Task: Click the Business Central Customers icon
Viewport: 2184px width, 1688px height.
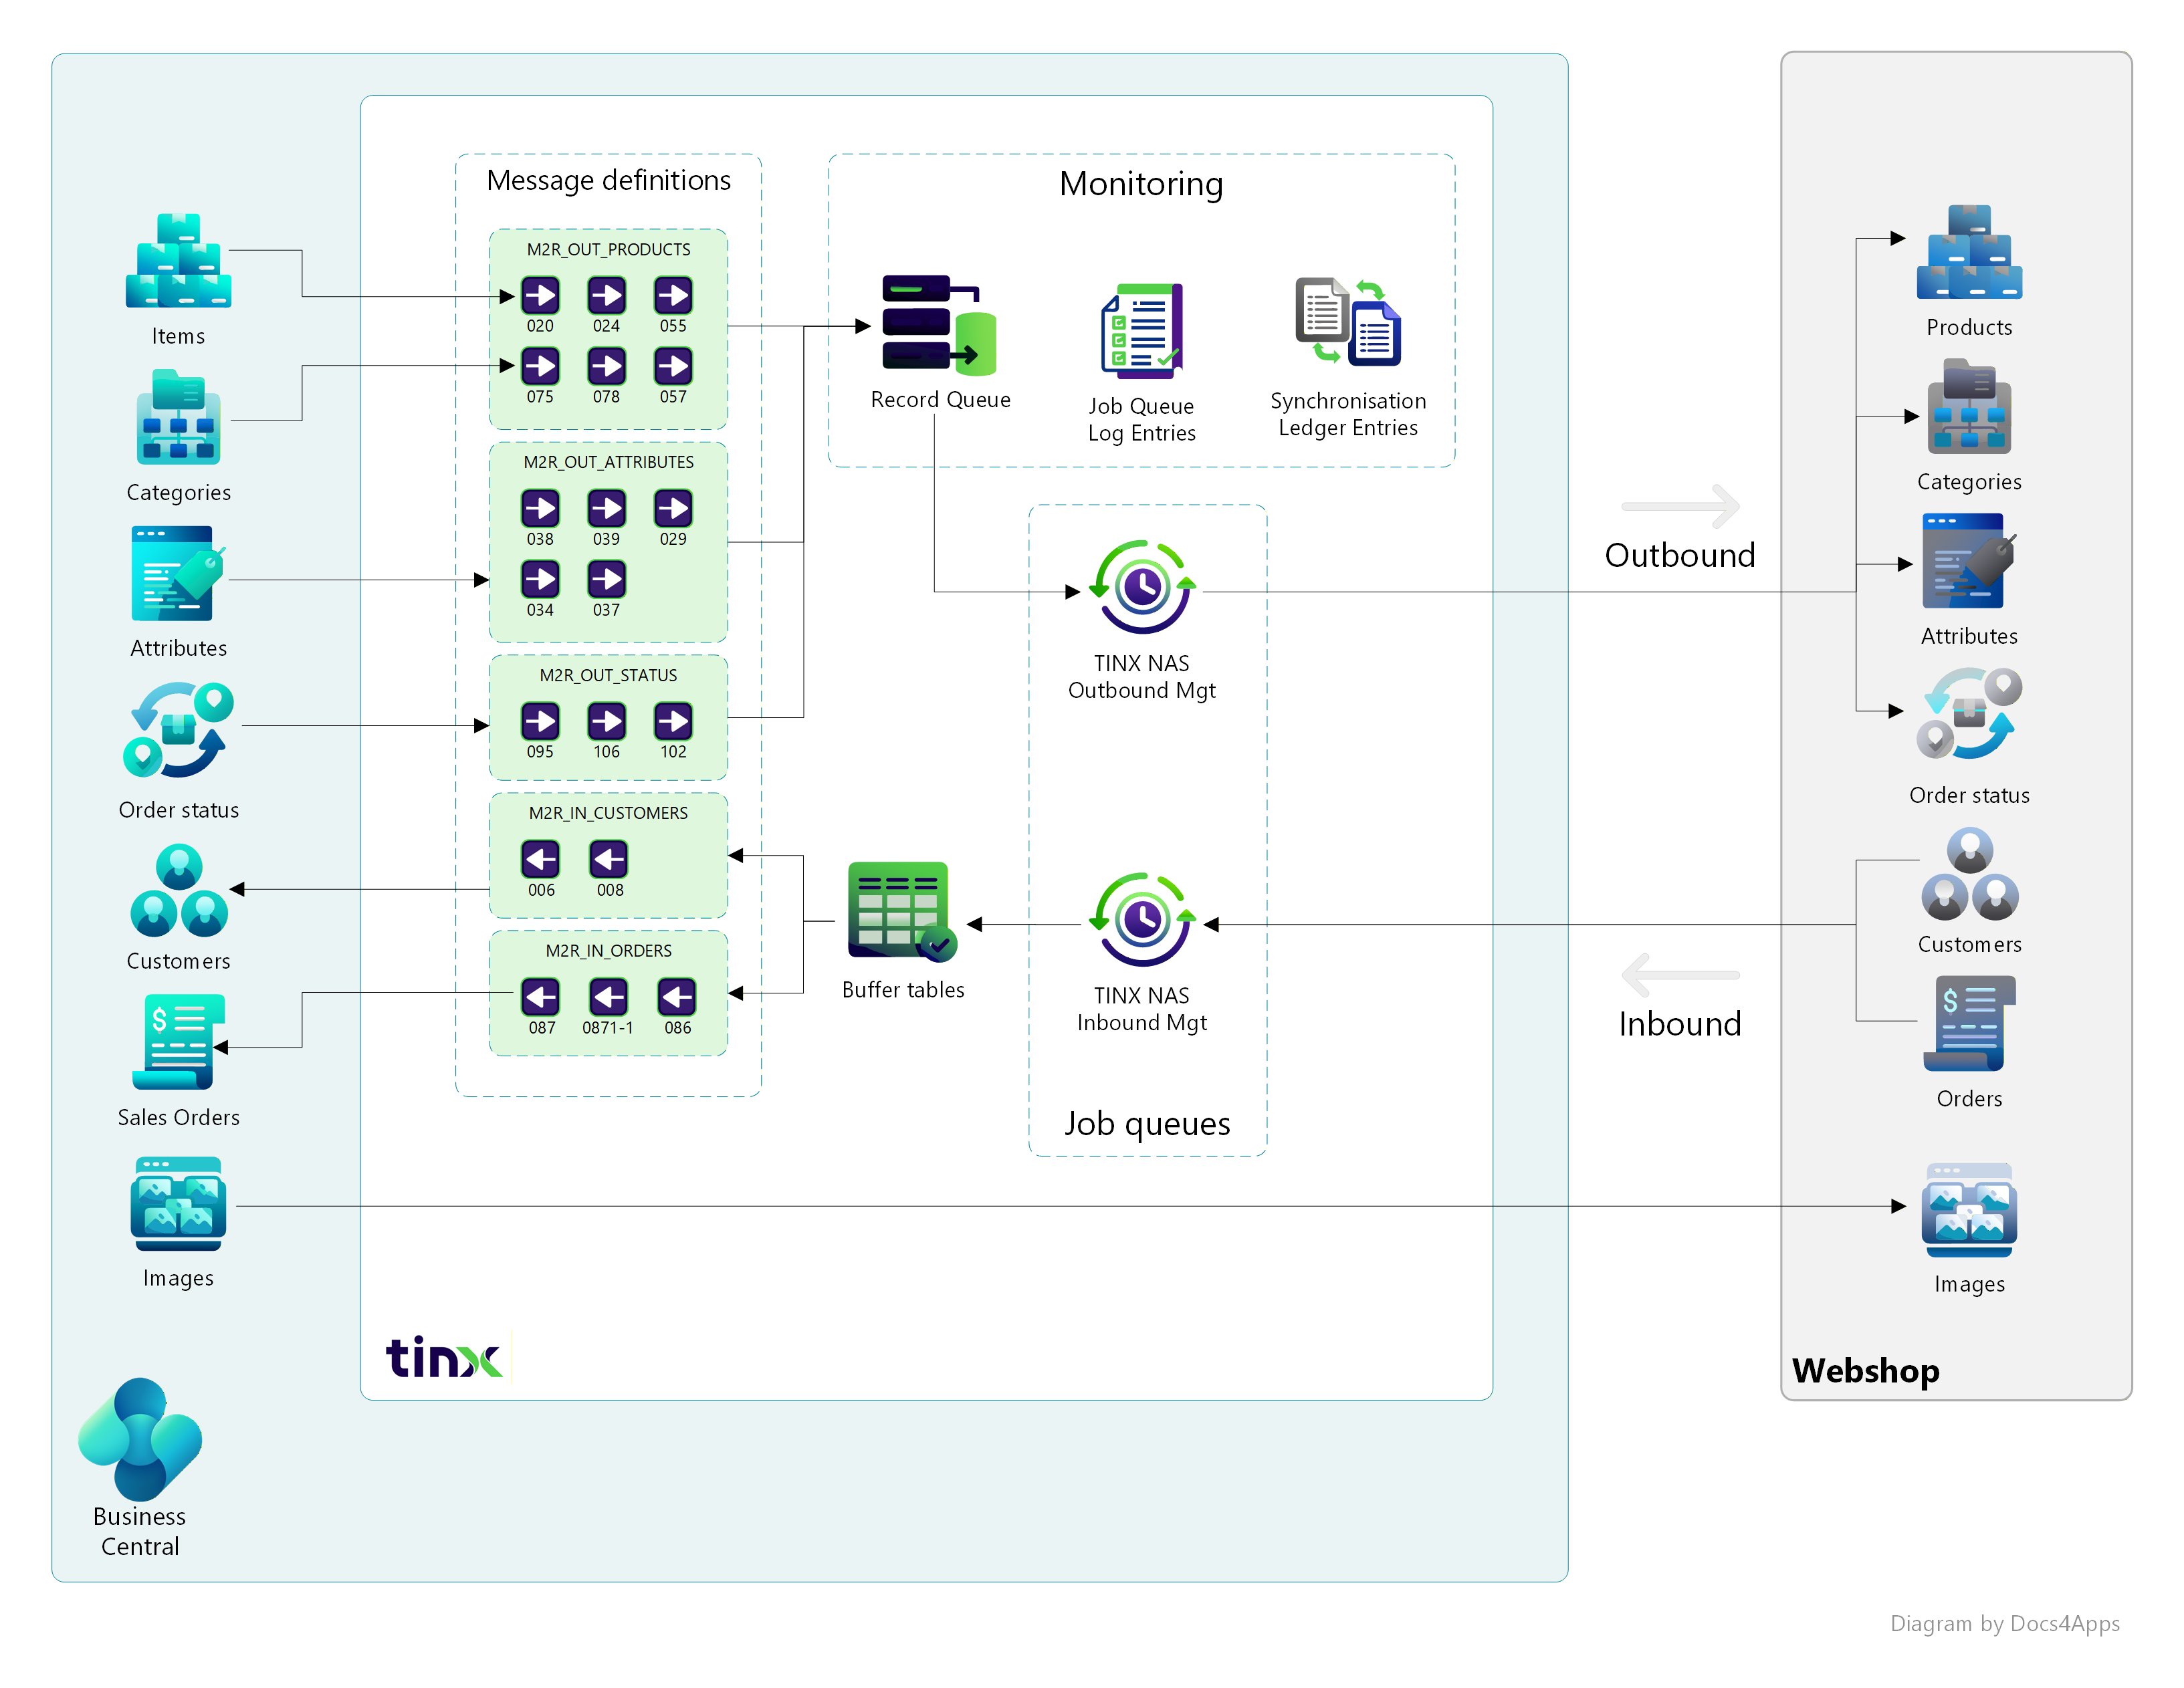Action: 179,890
